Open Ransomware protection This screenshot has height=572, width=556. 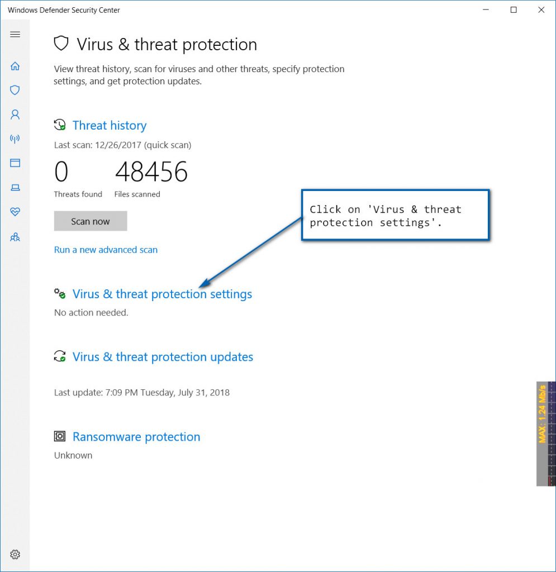[x=136, y=436]
